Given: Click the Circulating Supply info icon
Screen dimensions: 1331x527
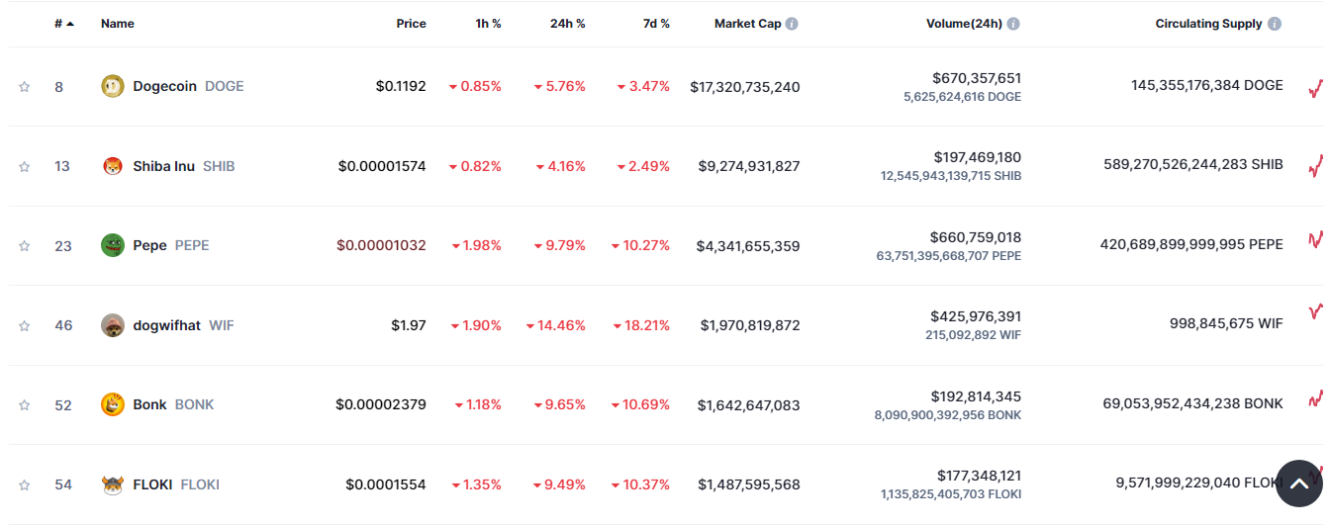Looking at the screenshot, I should 1275,24.
